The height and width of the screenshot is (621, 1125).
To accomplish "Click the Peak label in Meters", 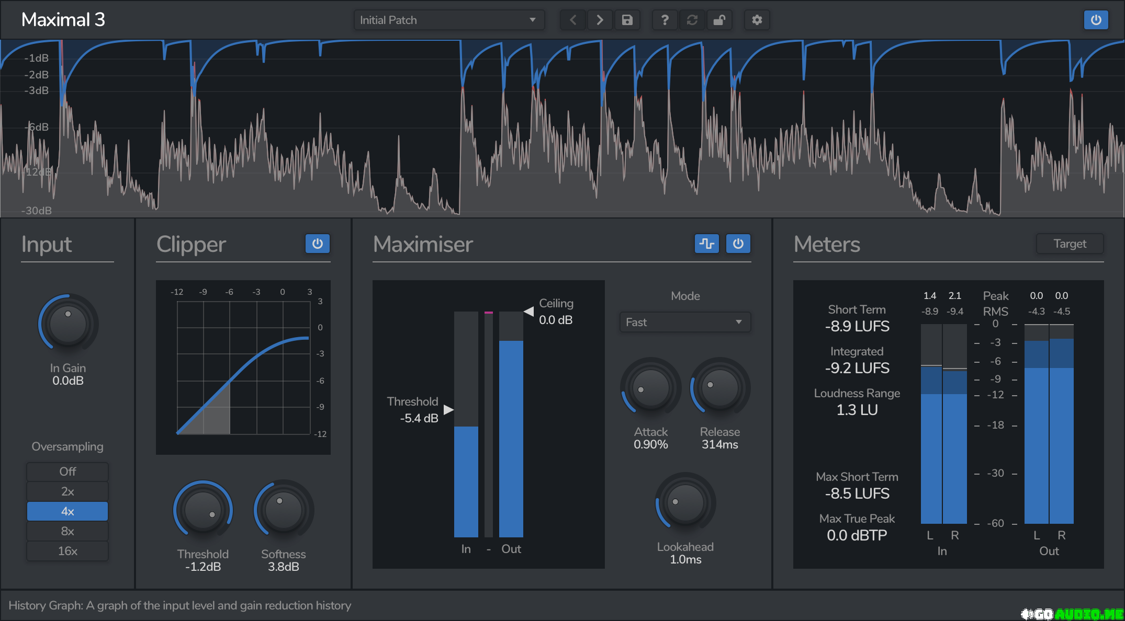I will 996,296.
